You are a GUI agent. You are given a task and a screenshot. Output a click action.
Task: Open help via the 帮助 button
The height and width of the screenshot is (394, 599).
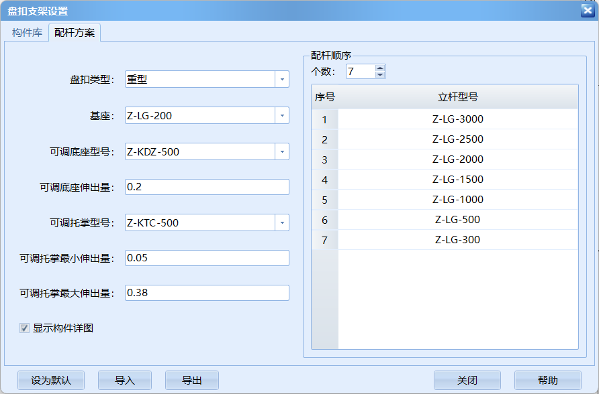coord(547,380)
